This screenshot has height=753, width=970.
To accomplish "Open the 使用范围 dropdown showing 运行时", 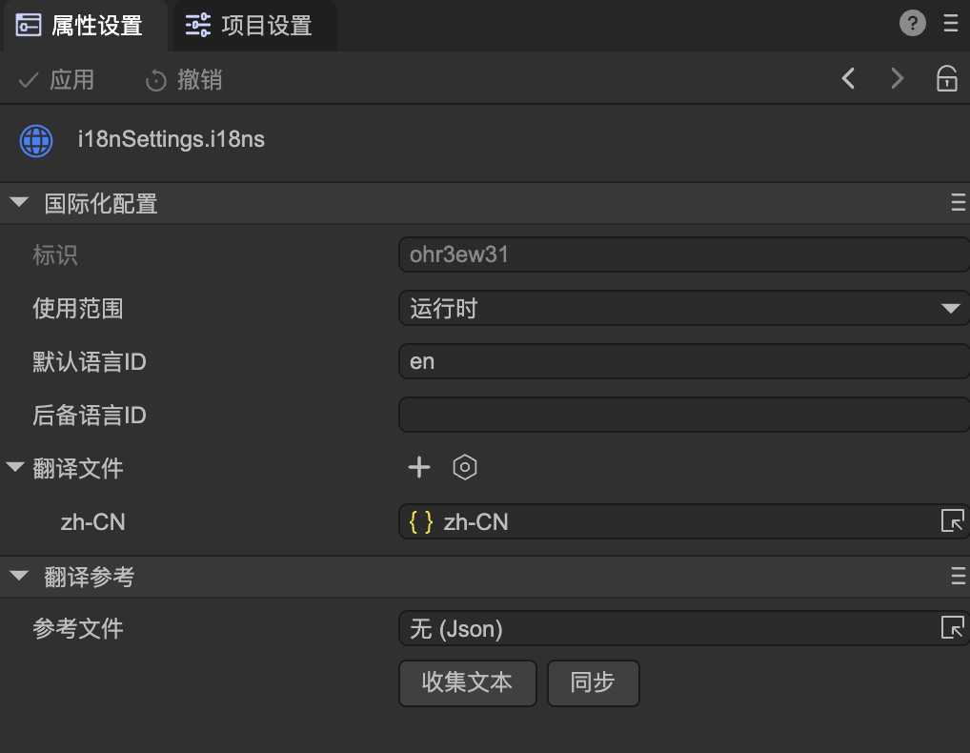I will (682, 309).
